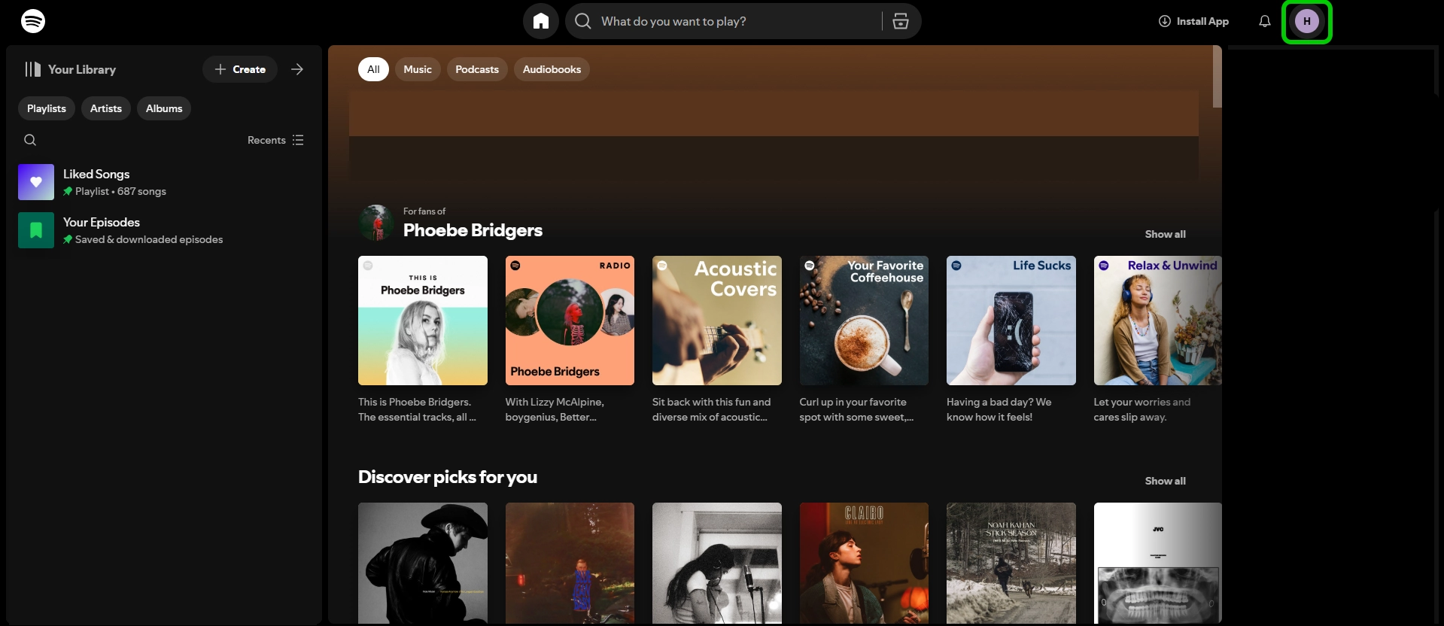Screen dimensions: 1444x626
Task: Open Phoebe Bridgers heading link
Action: click(x=473, y=230)
